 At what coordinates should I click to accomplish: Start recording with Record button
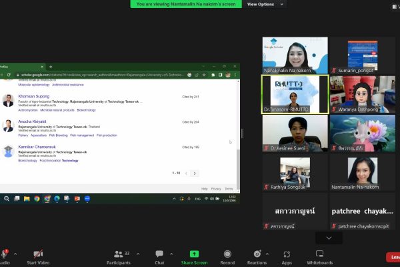point(227,257)
